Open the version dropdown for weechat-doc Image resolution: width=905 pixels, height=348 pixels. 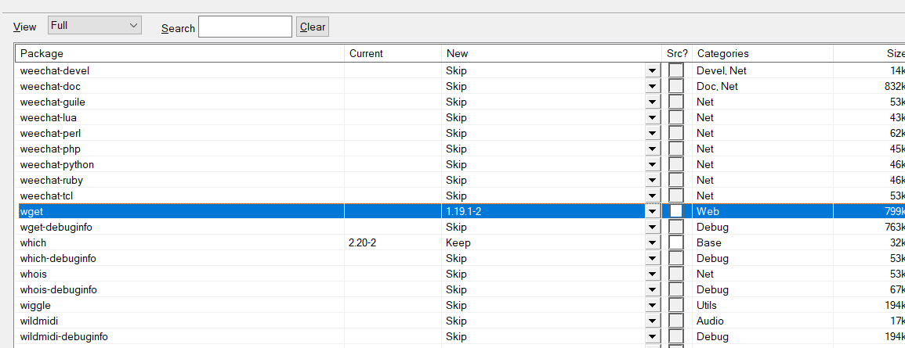click(653, 87)
